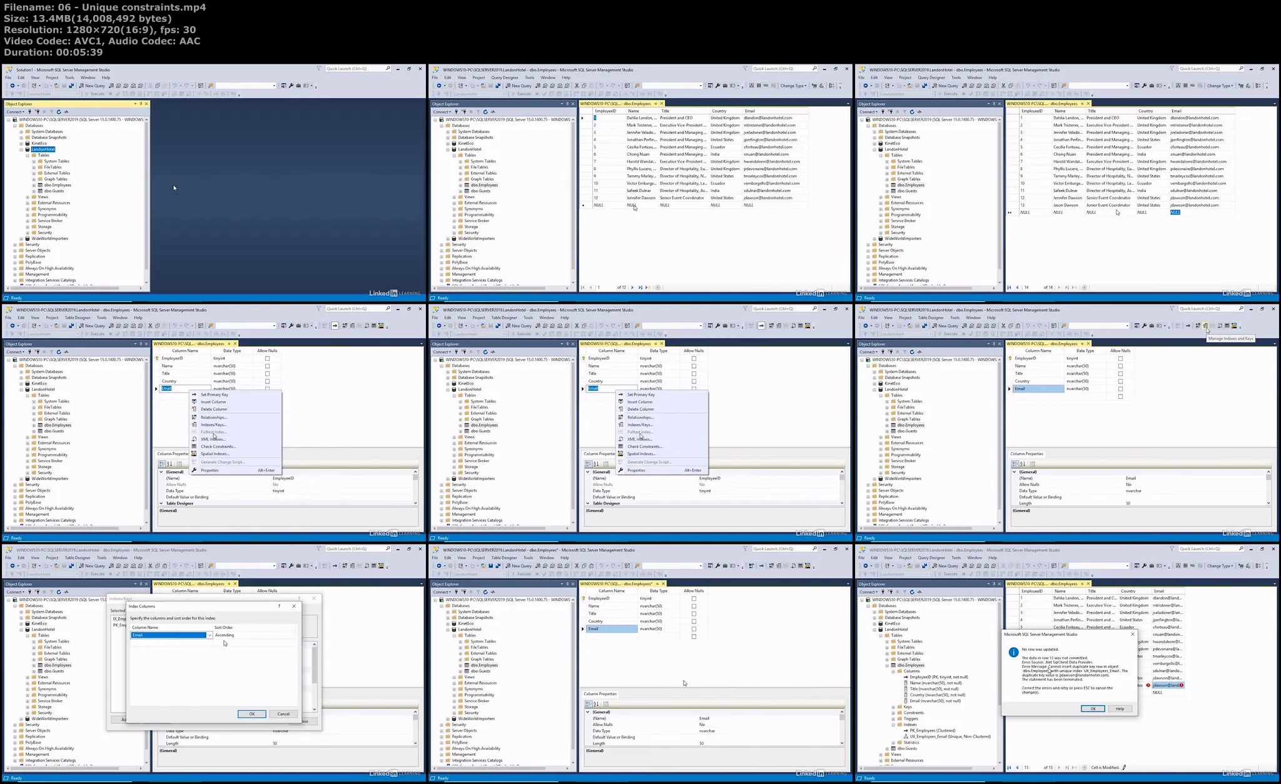The image size is (1281, 784).
Task: Click Execute in the Solution1 window toolbar
Action: [x=95, y=94]
